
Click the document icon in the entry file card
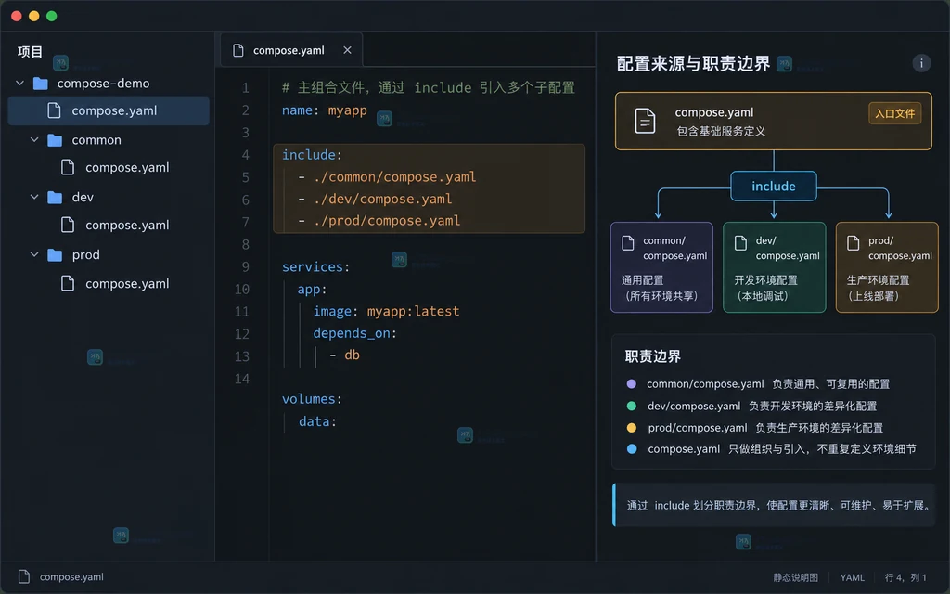click(645, 121)
